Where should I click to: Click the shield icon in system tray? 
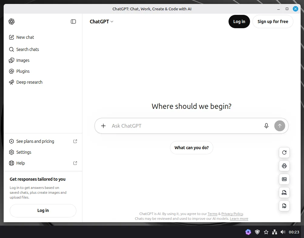click(257, 232)
